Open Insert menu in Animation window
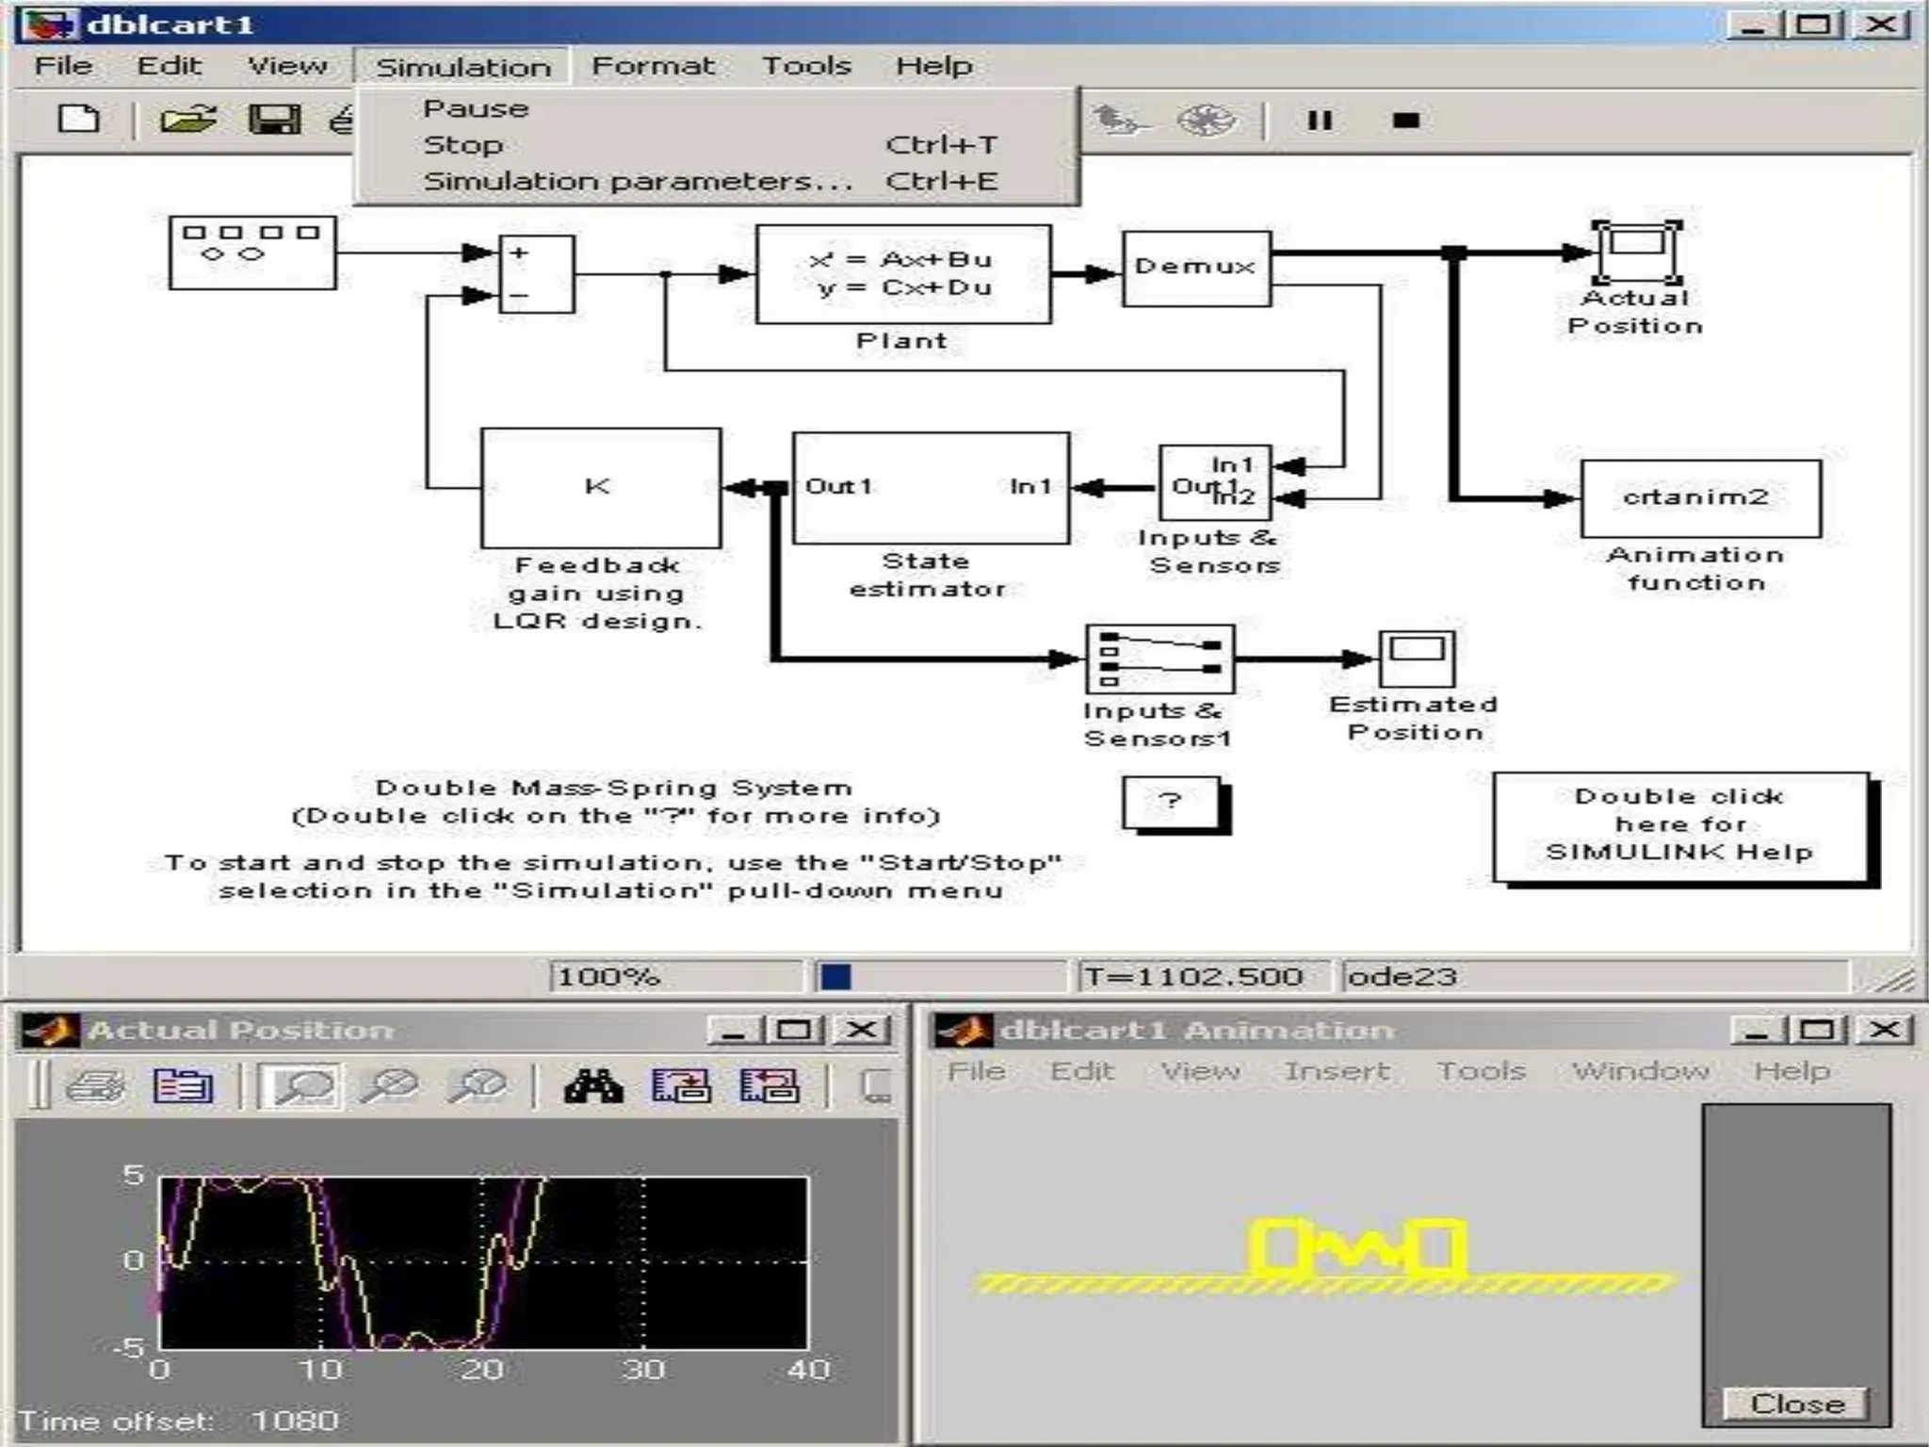Image resolution: width=1929 pixels, height=1447 pixels. [x=1337, y=1071]
